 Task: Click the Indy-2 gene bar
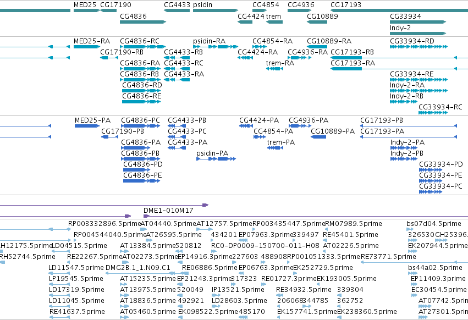coord(418,34)
